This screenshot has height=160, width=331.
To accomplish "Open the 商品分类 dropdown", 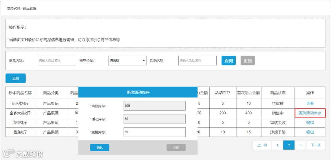I will tap(127, 61).
